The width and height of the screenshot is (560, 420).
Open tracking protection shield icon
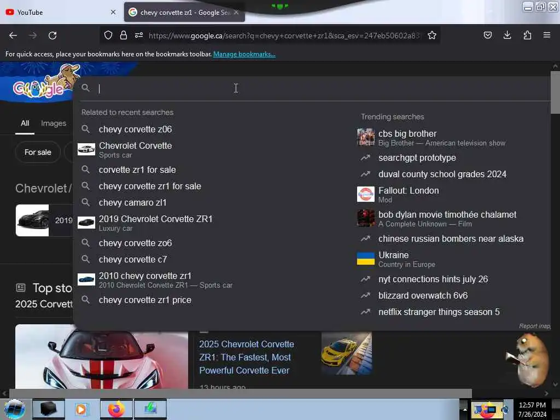[108, 35]
